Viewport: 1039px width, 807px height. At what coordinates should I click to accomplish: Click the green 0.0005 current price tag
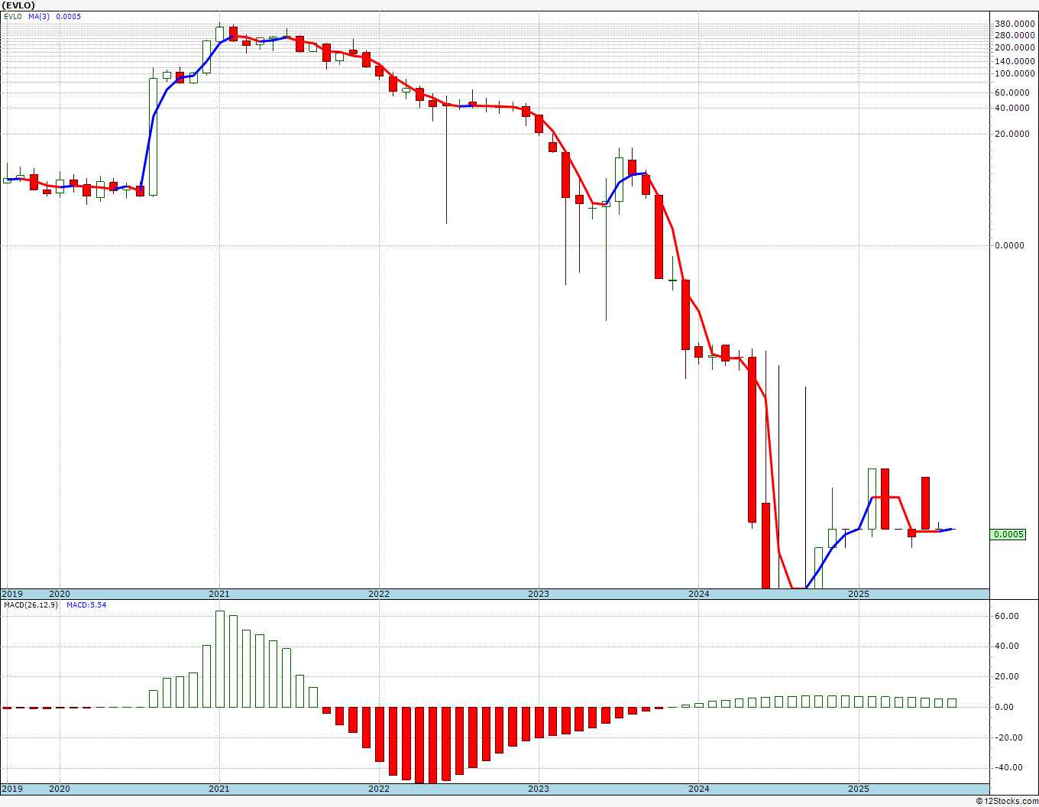(x=1008, y=534)
